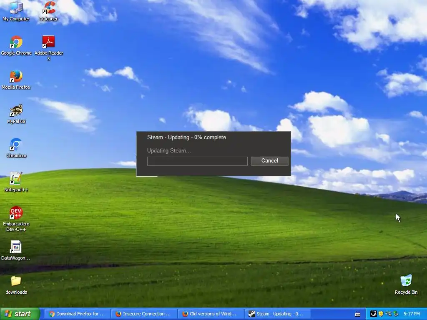Cancel the Steam update
Viewport: 427px width, 320px height.
270,161
